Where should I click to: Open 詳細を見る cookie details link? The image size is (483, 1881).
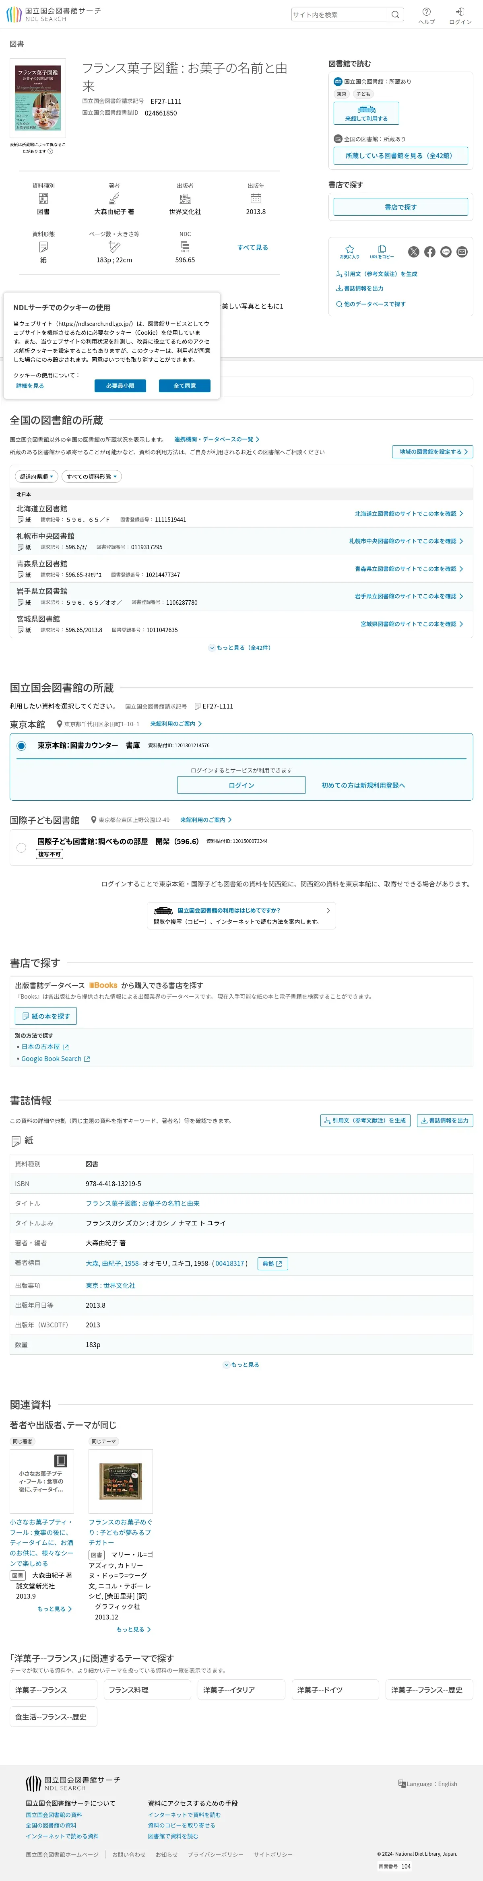tap(30, 385)
